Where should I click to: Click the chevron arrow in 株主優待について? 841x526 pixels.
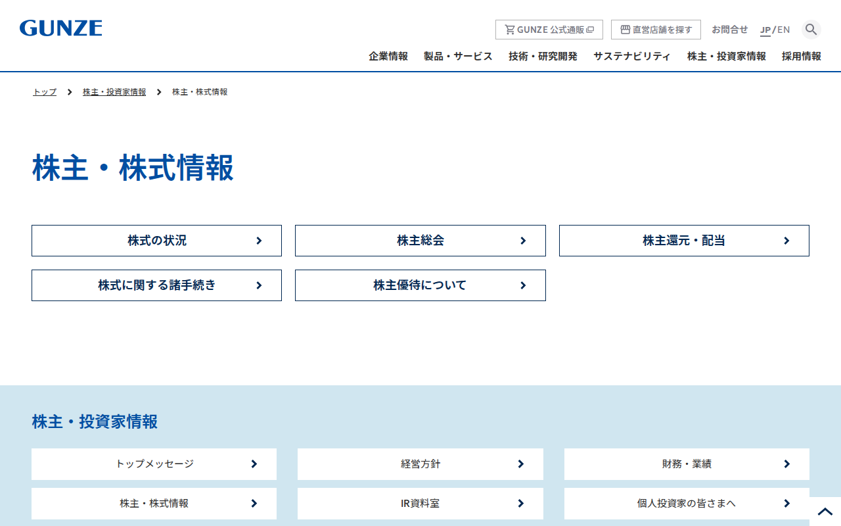point(523,285)
